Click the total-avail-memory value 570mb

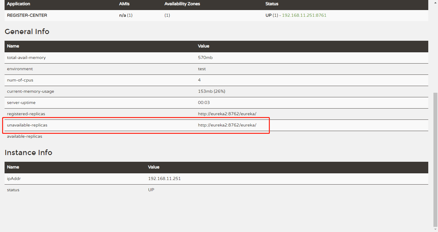pos(205,57)
